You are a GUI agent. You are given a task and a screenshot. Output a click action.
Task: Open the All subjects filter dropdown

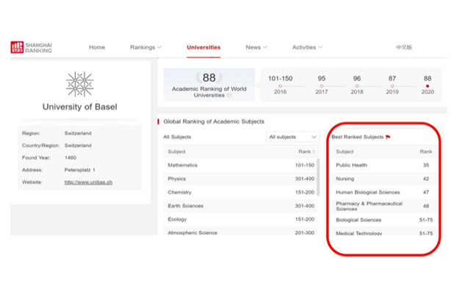[292, 137]
